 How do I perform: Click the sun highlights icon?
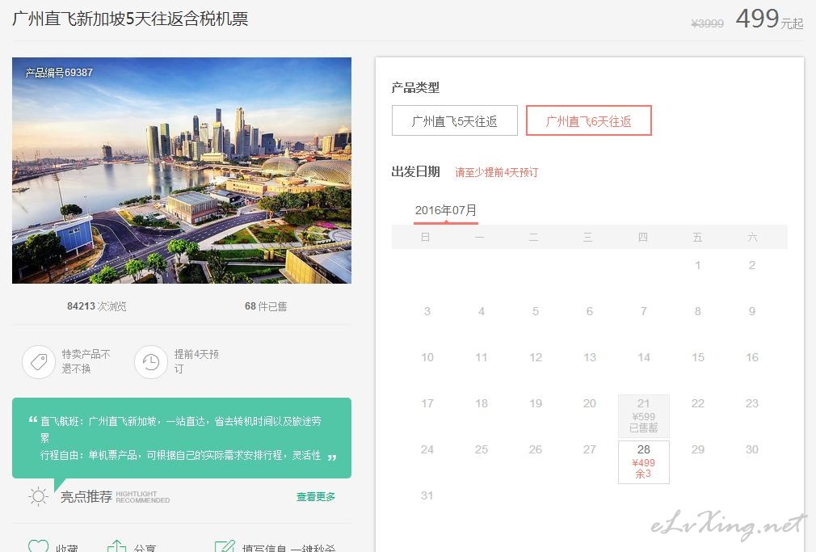click(x=39, y=496)
